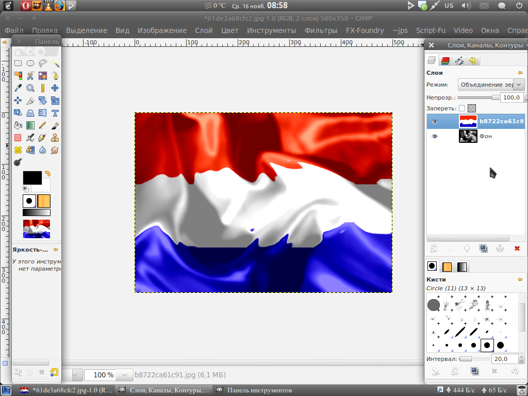
Task: Open the zoom 100 % dropdown
Action: click(125, 375)
